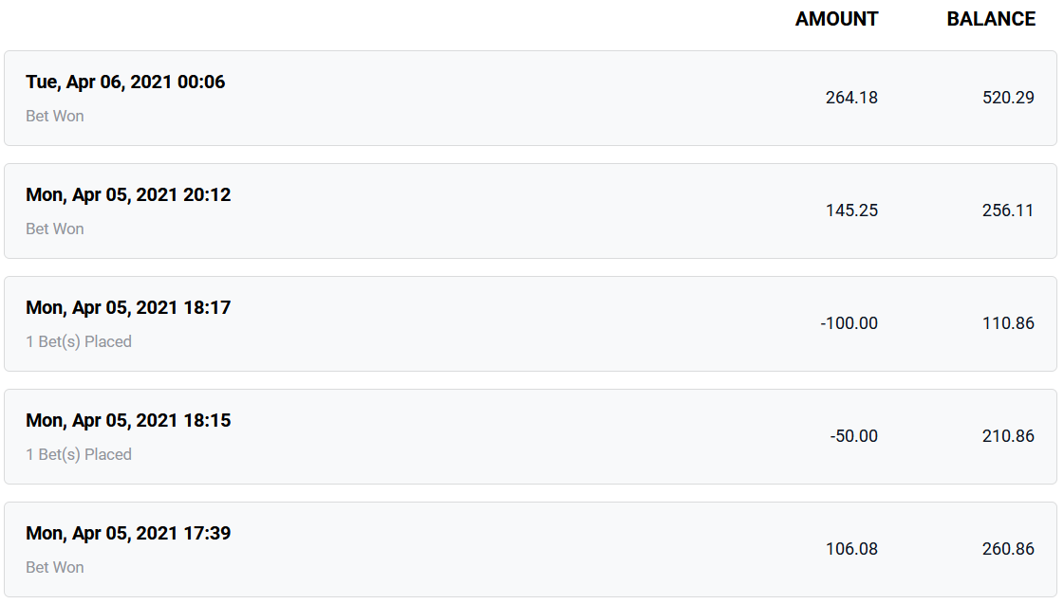1064x604 pixels.
Task: Click the 145.25 amount value
Action: [x=851, y=210]
